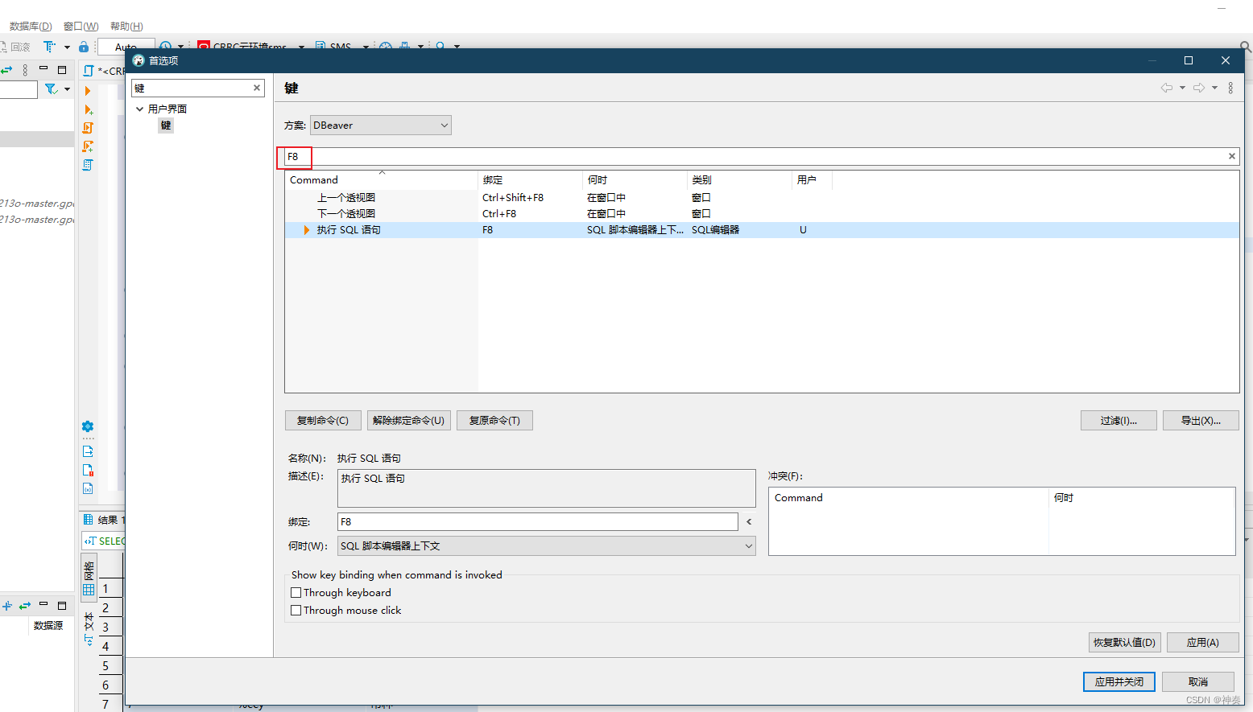
Task: Open the SMS schema dropdown arrow
Action: tap(366, 47)
